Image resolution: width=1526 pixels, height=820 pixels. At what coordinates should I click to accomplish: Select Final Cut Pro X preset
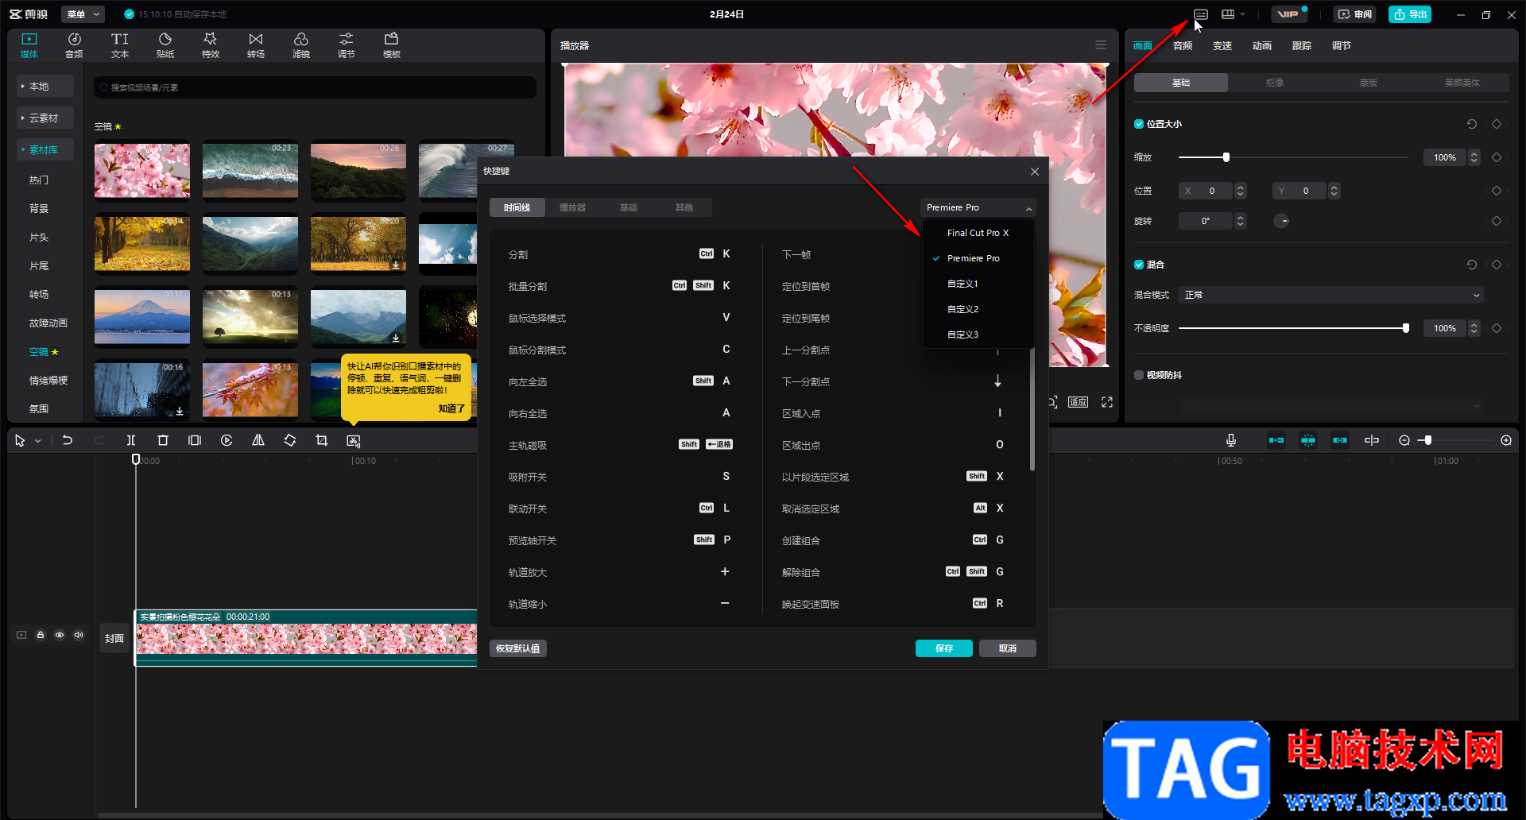click(978, 233)
